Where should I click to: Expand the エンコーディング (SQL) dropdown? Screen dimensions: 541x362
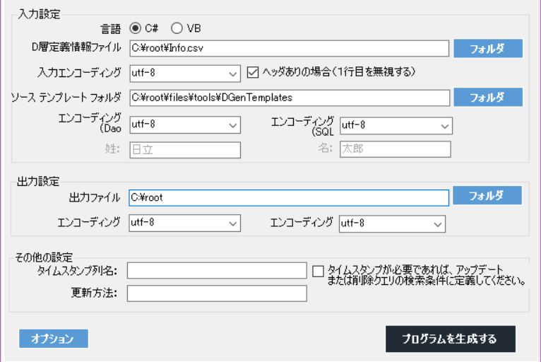pos(396,125)
